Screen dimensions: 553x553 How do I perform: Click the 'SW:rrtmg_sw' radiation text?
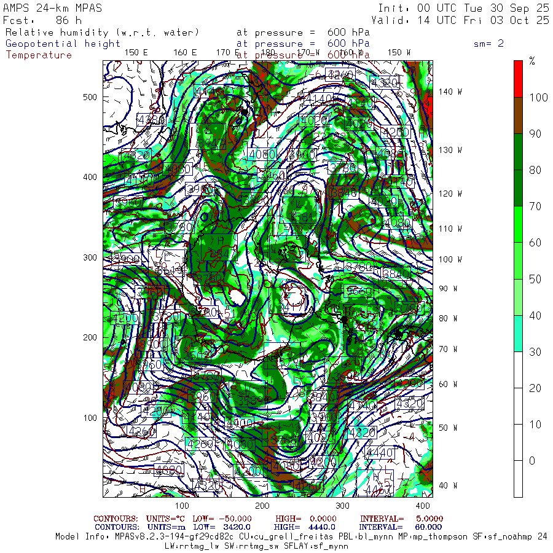pyautogui.click(x=251, y=546)
